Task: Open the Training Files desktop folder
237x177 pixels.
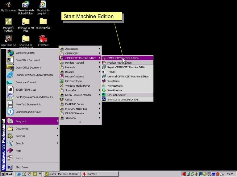Action: coord(43,22)
